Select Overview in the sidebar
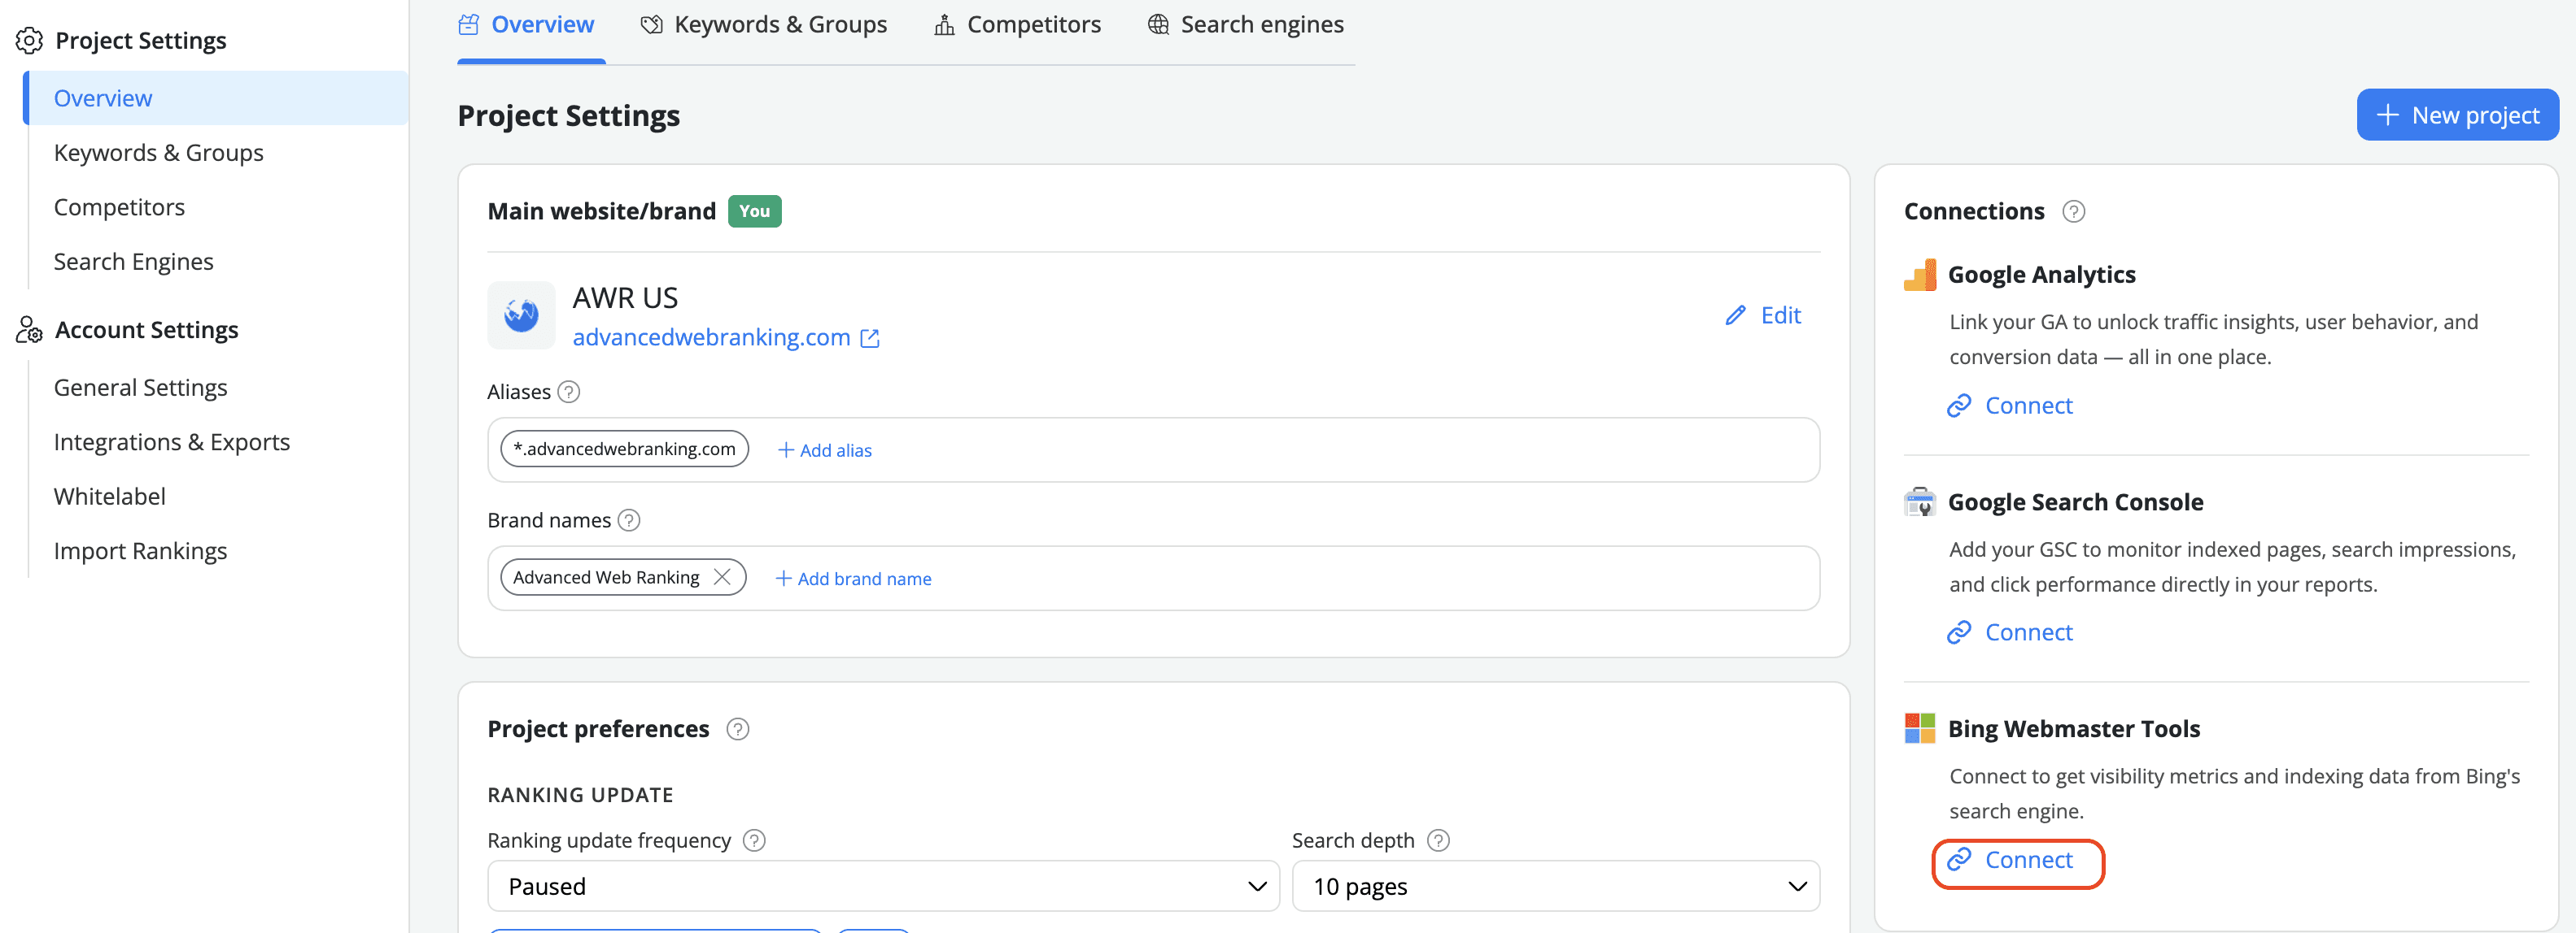 coord(216,98)
